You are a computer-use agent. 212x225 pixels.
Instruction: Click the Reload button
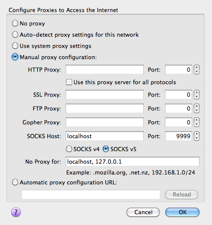[x=181, y=194]
